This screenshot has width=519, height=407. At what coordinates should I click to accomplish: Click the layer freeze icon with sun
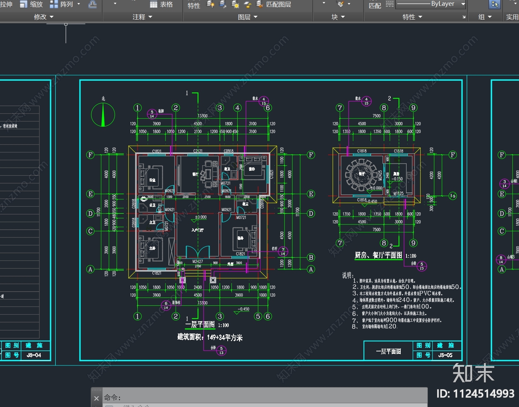coord(235,4)
